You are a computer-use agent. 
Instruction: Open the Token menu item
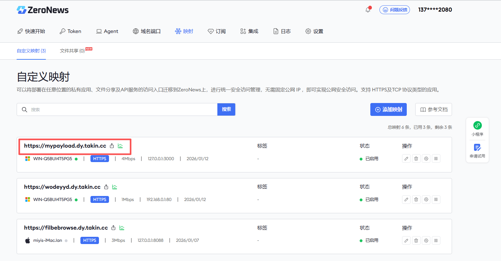[x=70, y=31]
